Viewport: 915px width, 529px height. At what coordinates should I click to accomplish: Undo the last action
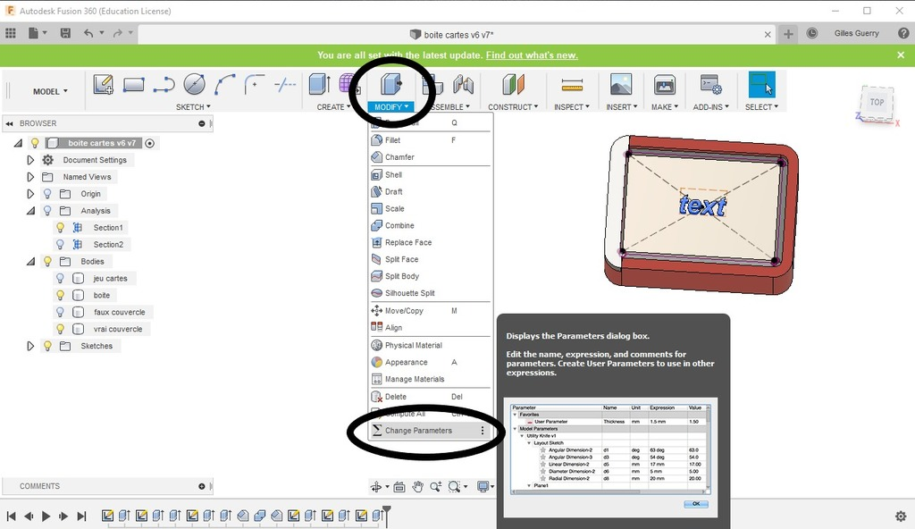(88, 33)
